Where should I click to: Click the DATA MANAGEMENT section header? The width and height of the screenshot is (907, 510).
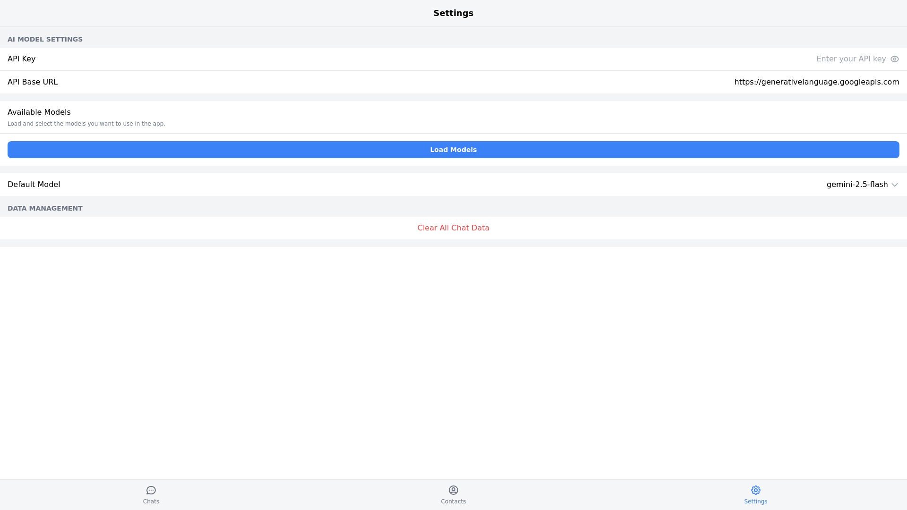[45, 208]
